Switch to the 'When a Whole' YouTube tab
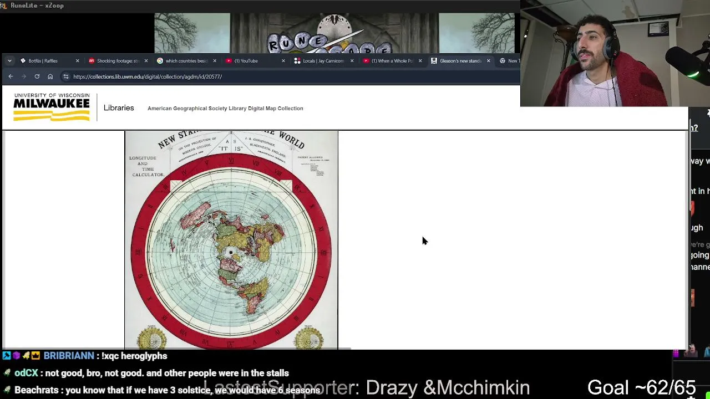Image resolution: width=710 pixels, height=399 pixels. pos(393,61)
